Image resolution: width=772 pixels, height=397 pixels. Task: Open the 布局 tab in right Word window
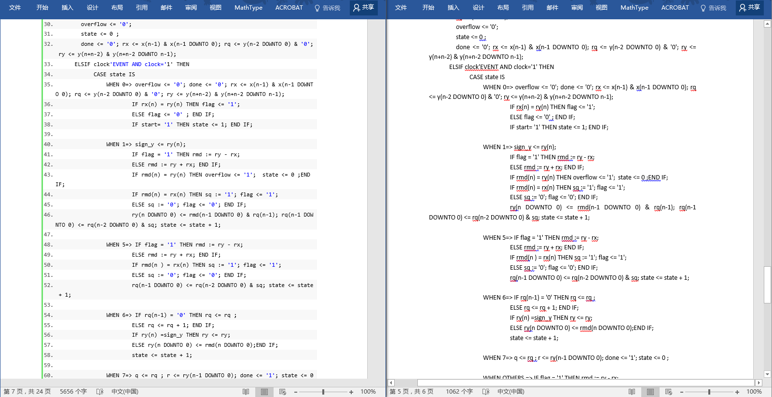[503, 8]
